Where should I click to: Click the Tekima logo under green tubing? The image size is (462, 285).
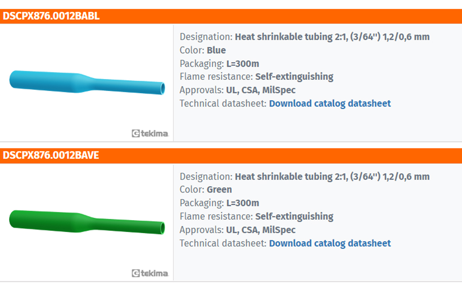tap(150, 273)
